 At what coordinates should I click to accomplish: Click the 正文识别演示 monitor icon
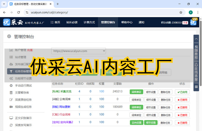[x=11, y=118]
